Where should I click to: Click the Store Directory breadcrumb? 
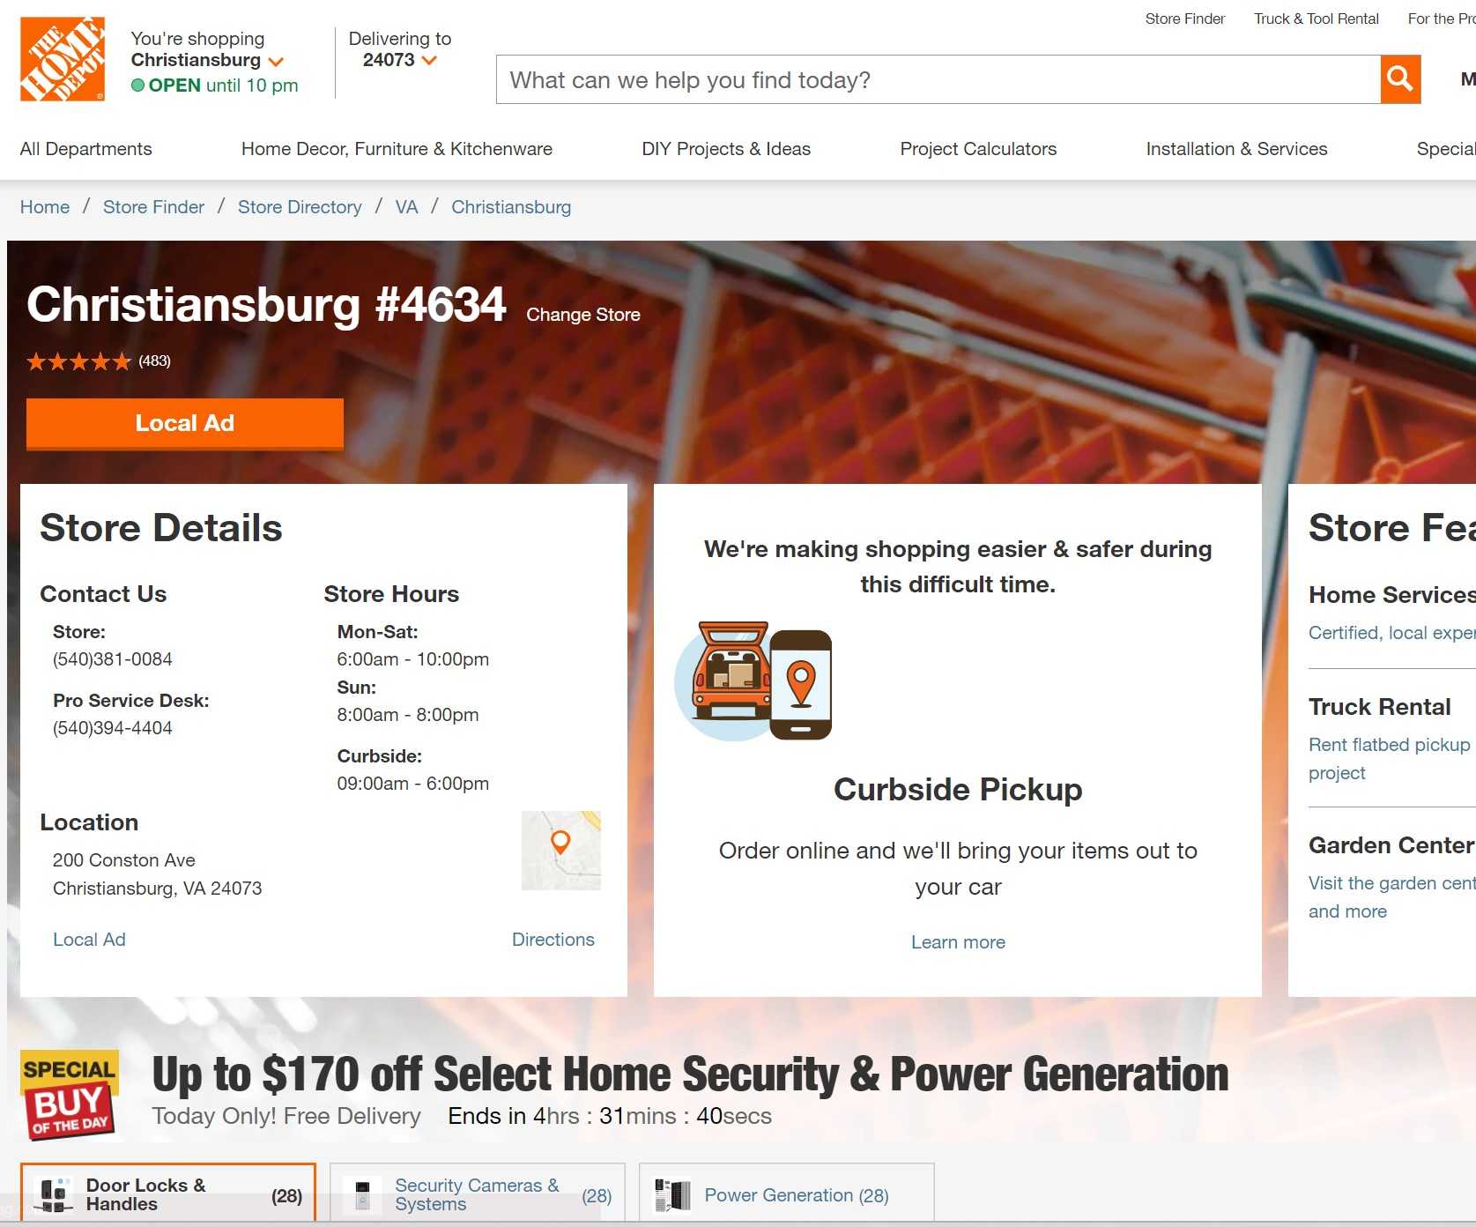point(300,207)
